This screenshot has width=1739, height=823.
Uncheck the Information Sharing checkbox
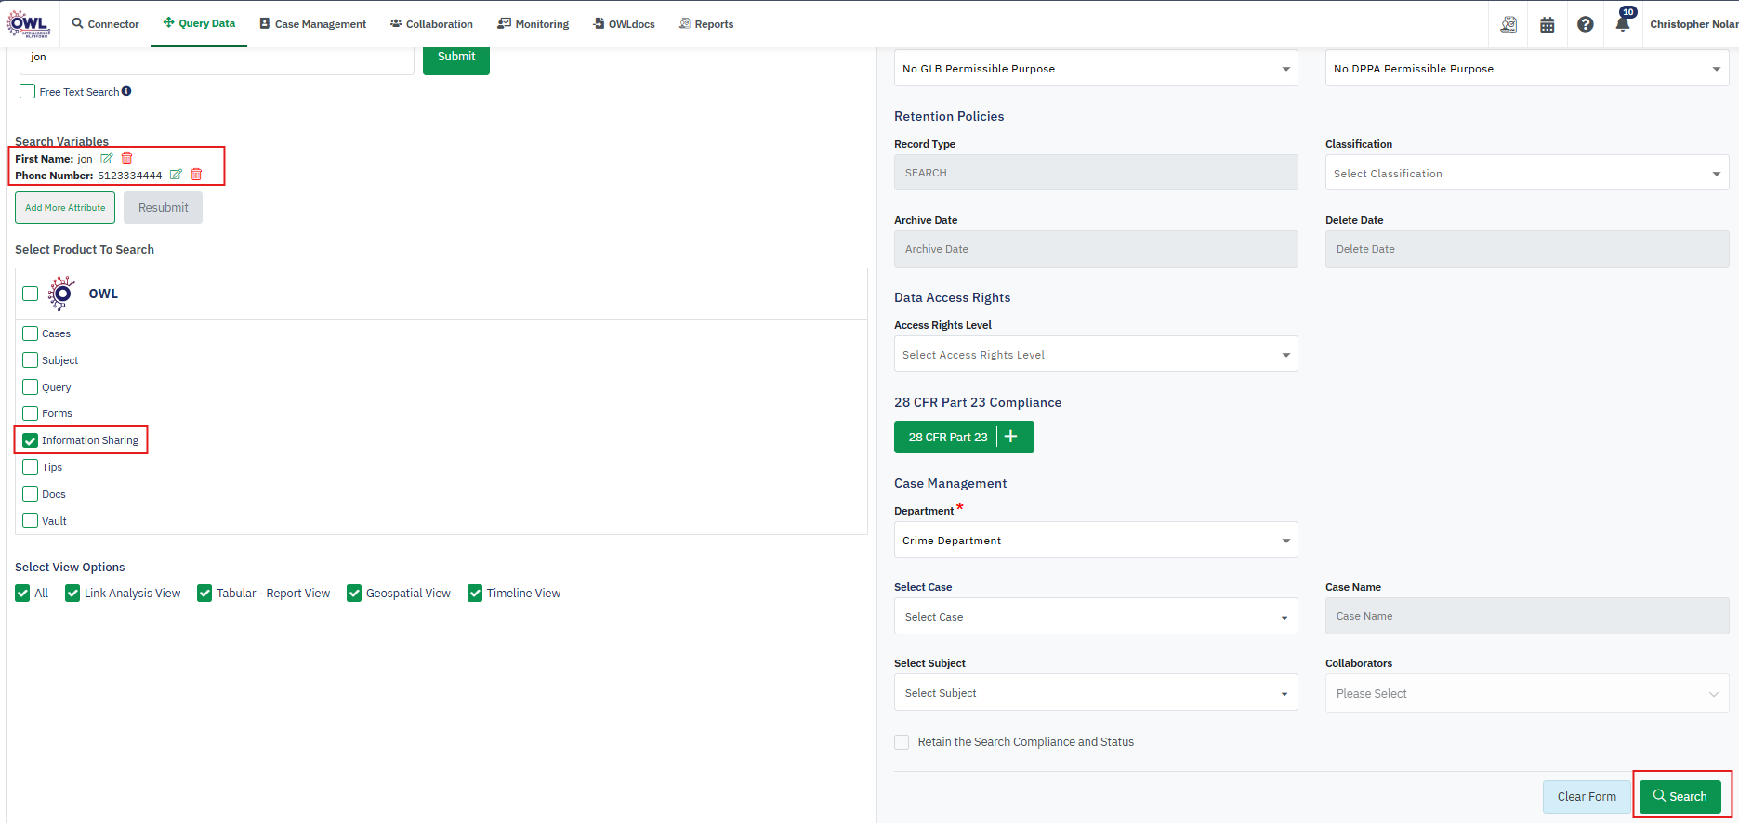point(31,440)
